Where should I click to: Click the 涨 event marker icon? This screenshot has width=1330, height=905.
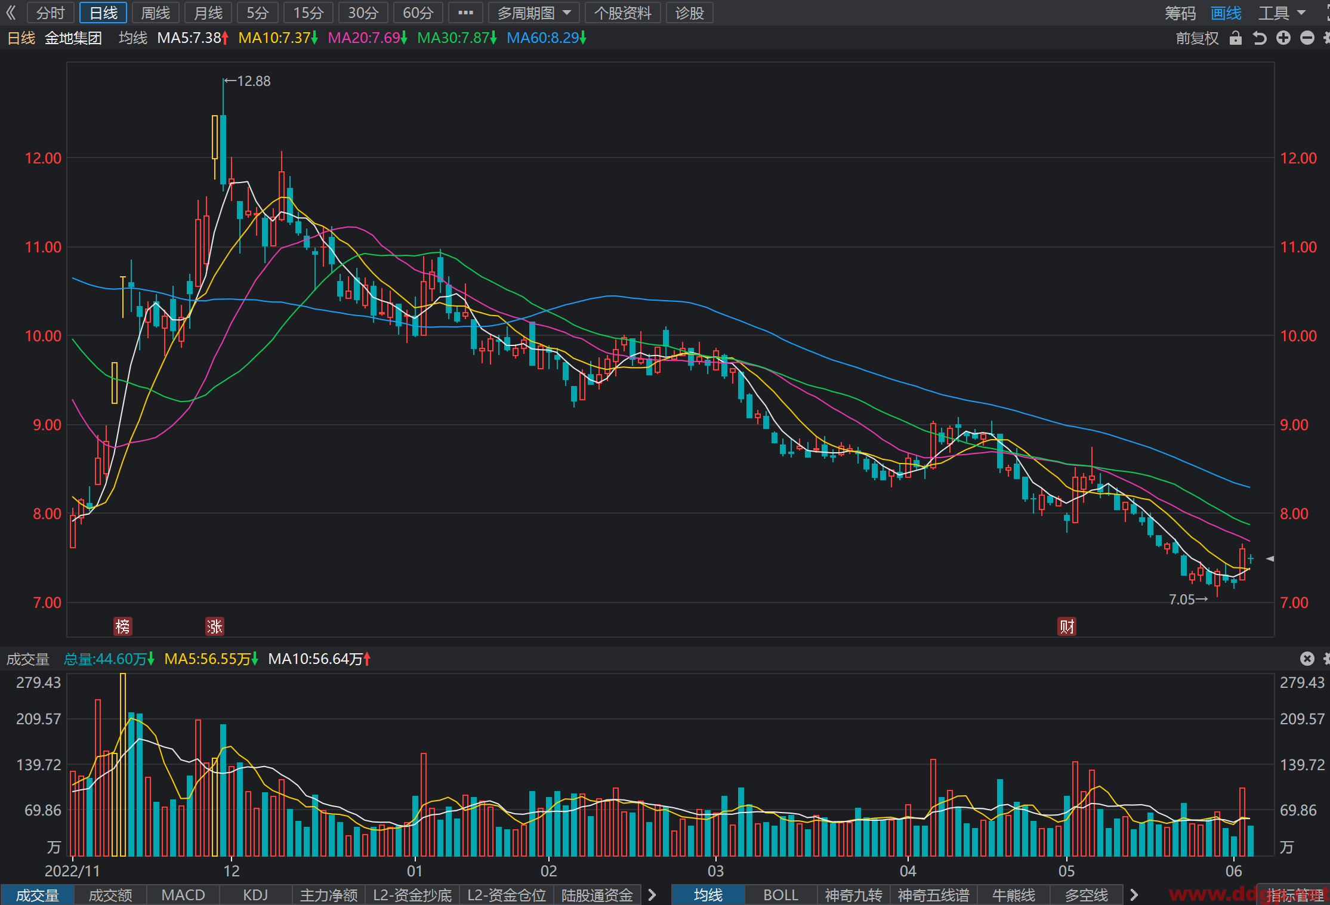click(x=214, y=626)
